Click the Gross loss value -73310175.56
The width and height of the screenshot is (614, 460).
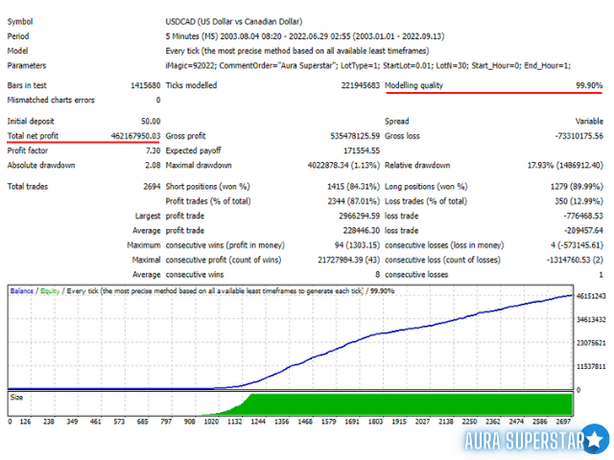(x=579, y=136)
